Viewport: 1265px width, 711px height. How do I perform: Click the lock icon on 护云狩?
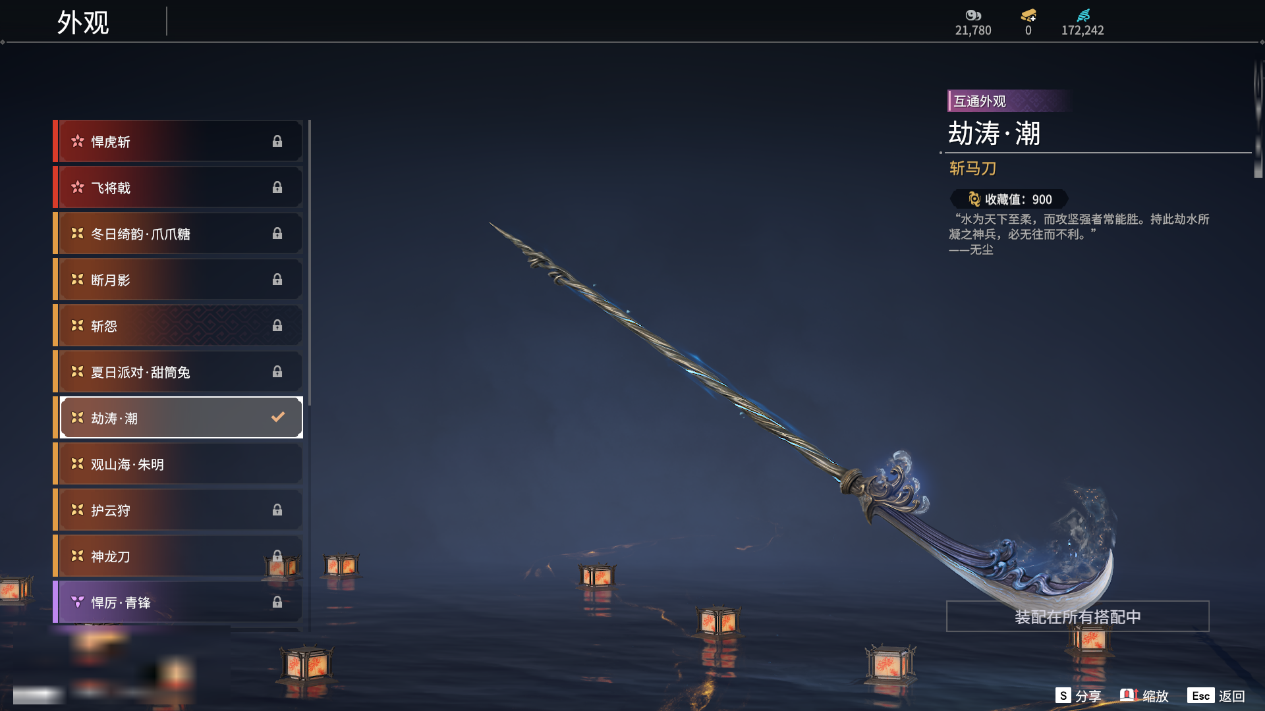[x=277, y=510]
